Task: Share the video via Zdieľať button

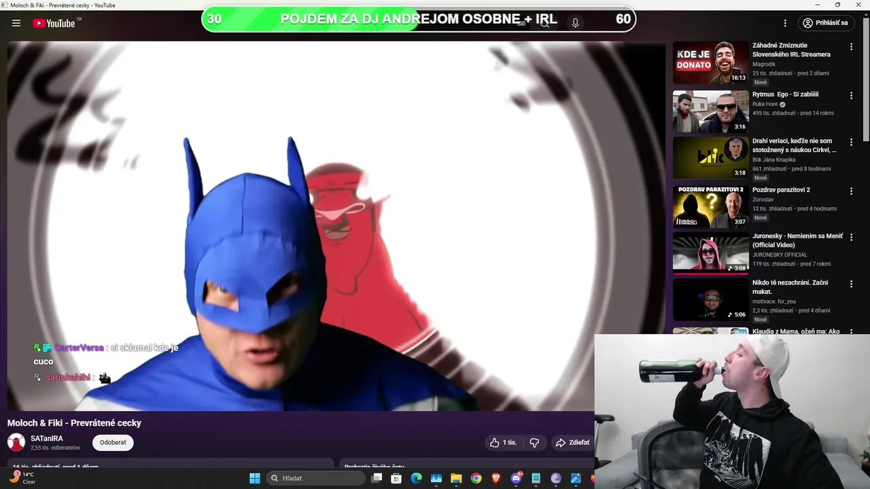Action: (x=572, y=442)
